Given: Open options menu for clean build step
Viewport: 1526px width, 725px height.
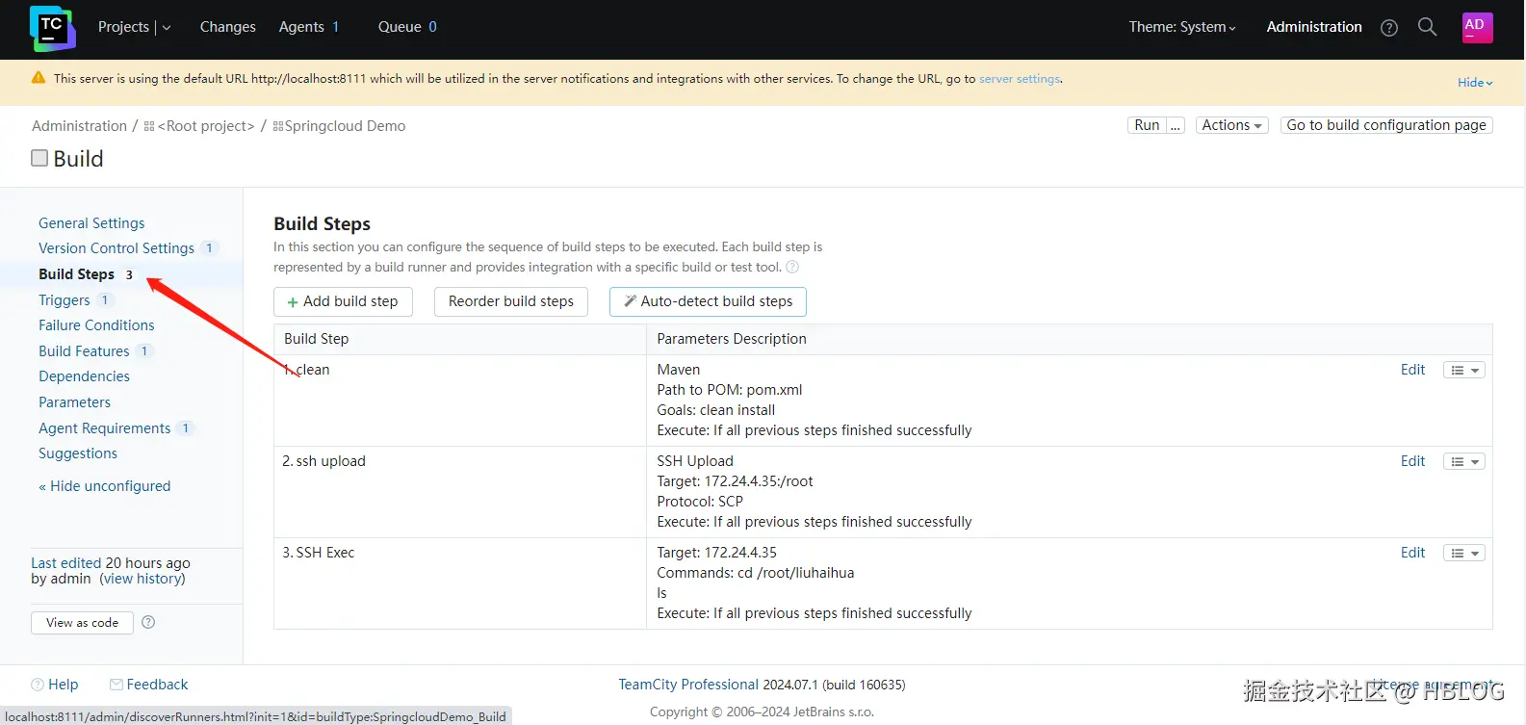Looking at the screenshot, I should click(x=1463, y=370).
